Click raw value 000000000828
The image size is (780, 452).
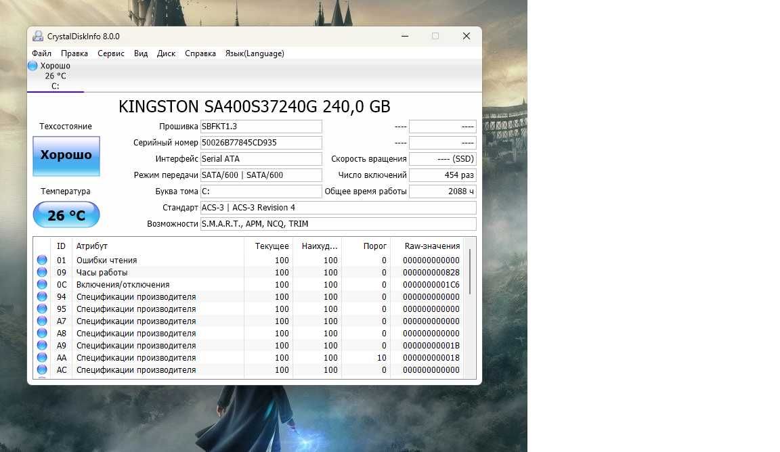431,273
